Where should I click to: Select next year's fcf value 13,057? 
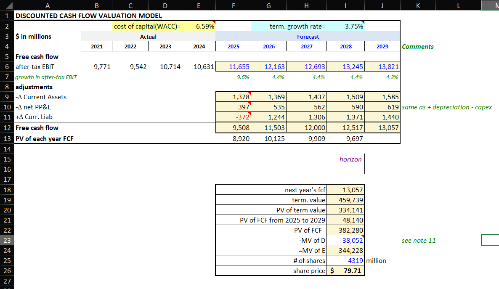click(345, 190)
